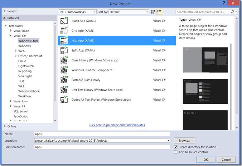Enable Add to source control checkbox

[176, 152]
